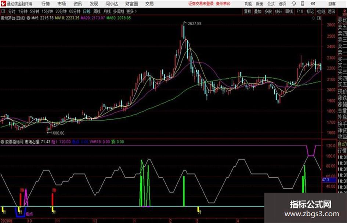347x223 pixels.
Task: Switch to 5分钟 period tab
Action: tap(34, 11)
